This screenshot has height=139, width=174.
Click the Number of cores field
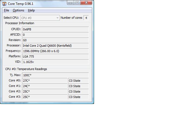click(86, 18)
